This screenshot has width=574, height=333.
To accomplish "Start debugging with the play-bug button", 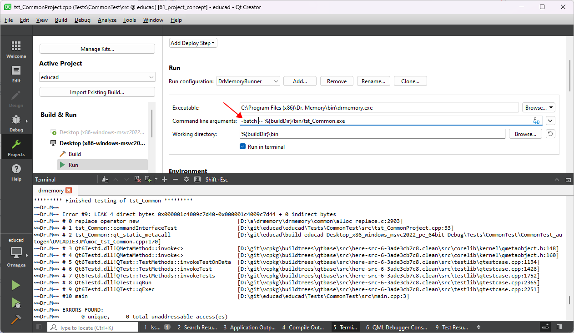I will (16, 303).
